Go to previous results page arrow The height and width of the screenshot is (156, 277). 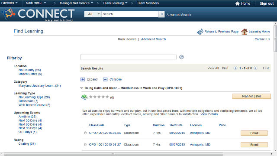(x=235, y=68)
